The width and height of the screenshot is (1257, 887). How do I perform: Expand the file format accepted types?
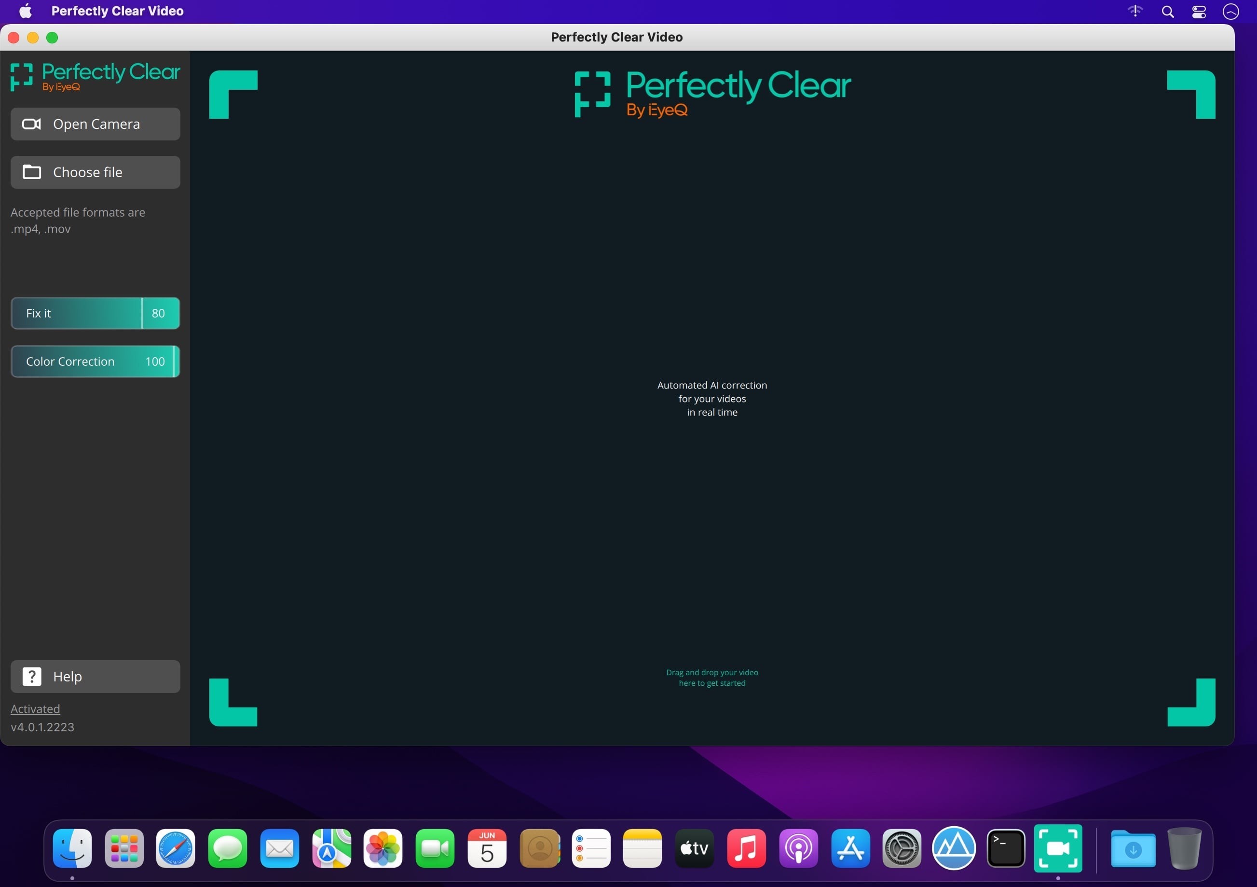pos(79,220)
